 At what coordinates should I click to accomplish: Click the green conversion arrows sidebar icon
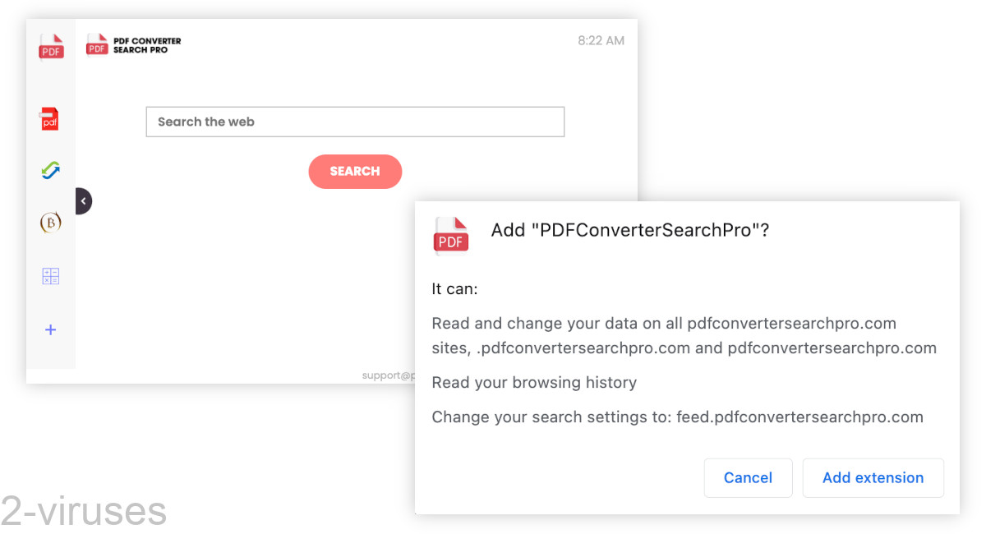point(51,170)
